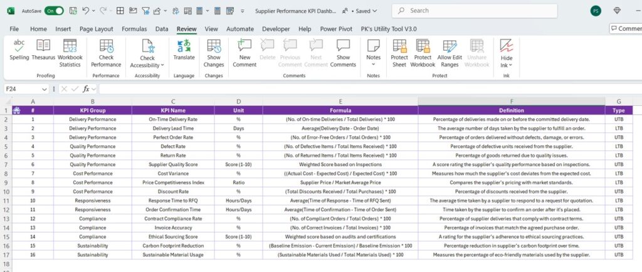Expand the Check Accessibility dropdown arrow
642x272 pixels.
(162, 65)
